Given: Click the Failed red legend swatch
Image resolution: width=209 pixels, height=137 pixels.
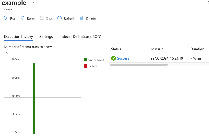Looking at the screenshot, I should coord(86,66).
